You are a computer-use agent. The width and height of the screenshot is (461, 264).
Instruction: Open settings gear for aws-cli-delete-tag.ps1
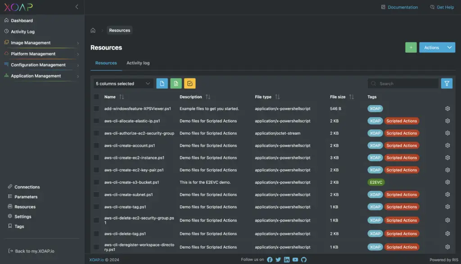tap(447, 234)
